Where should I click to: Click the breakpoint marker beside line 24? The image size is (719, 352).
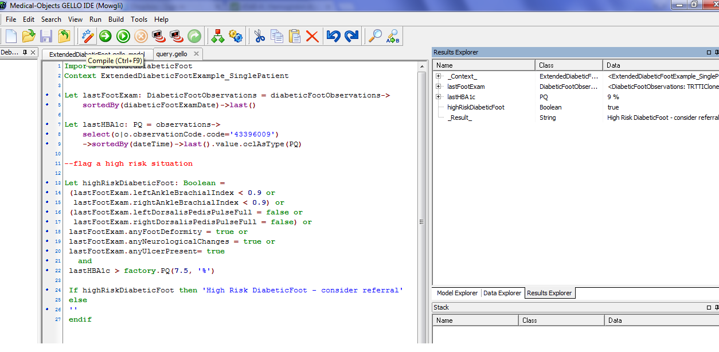[x=47, y=290]
